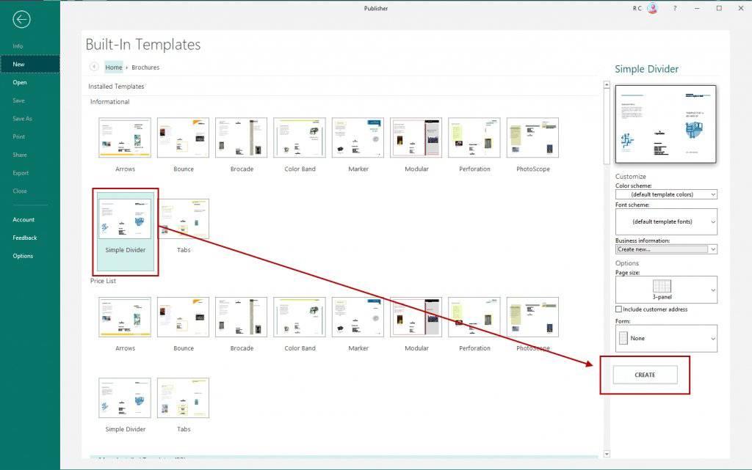Click the back arrow circle icon
Viewport: 752px width, 470px height.
pyautogui.click(x=21, y=20)
